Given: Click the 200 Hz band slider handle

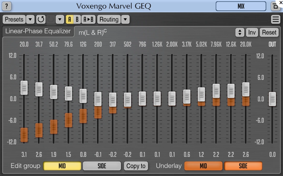Looking at the screenshot, I should tap(98, 99).
